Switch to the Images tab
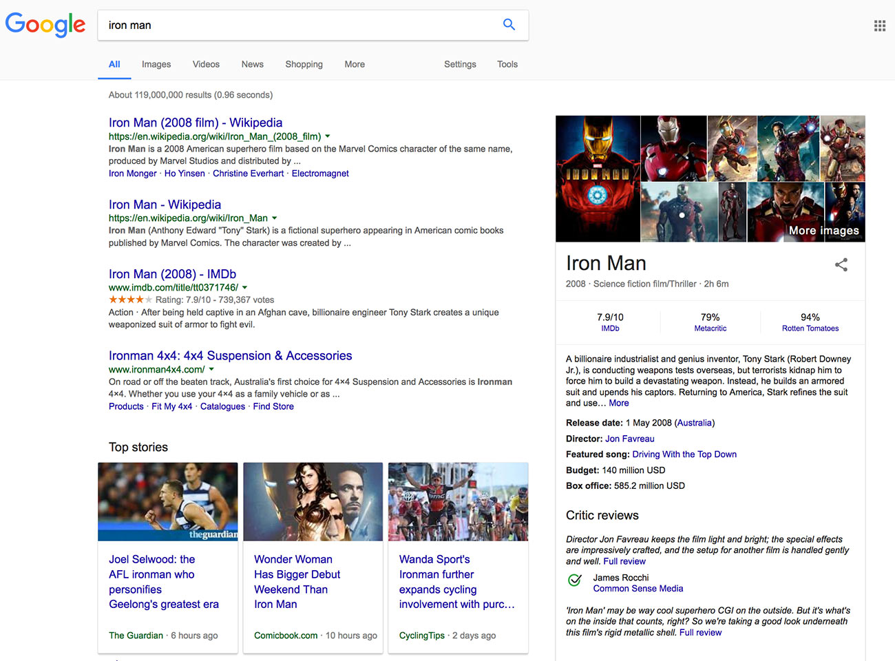 [x=156, y=64]
